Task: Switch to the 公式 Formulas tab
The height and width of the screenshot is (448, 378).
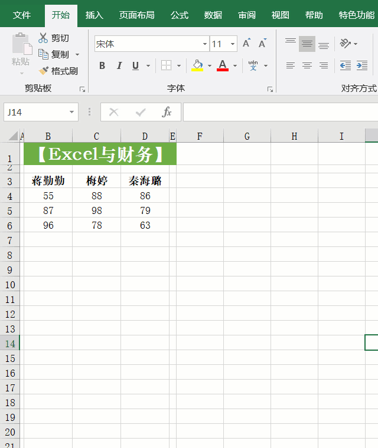Action: pos(180,15)
